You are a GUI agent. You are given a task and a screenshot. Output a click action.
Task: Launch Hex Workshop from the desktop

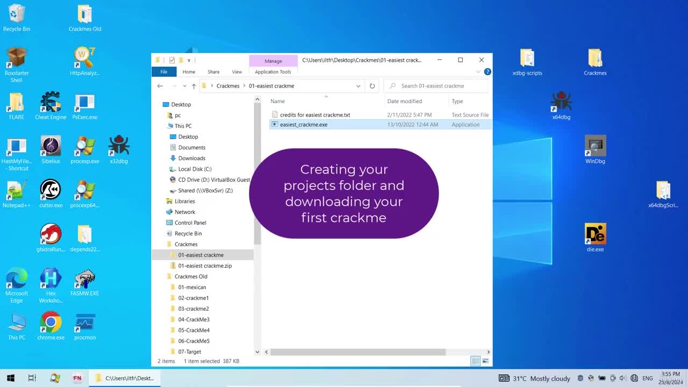tap(51, 285)
